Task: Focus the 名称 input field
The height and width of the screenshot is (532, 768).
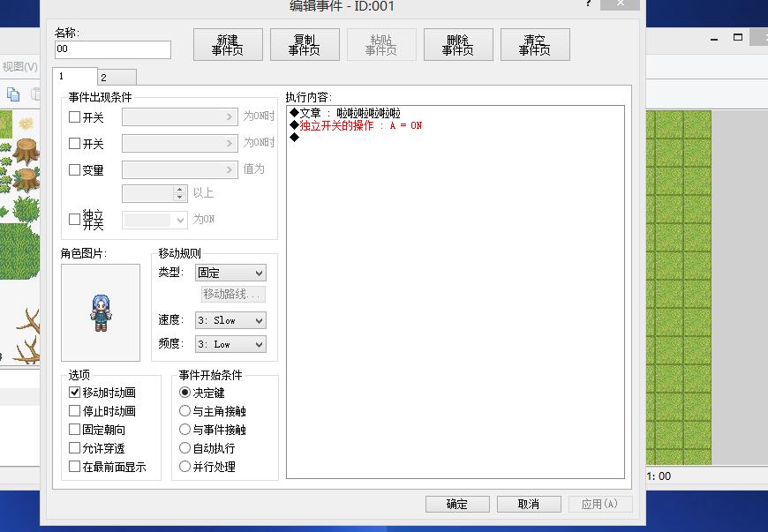Action: click(113, 49)
